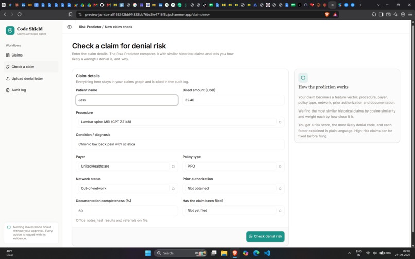Screen dimensions: 415x259
Task: Open the Copilot taskbar icon
Action: click(246, 253)
